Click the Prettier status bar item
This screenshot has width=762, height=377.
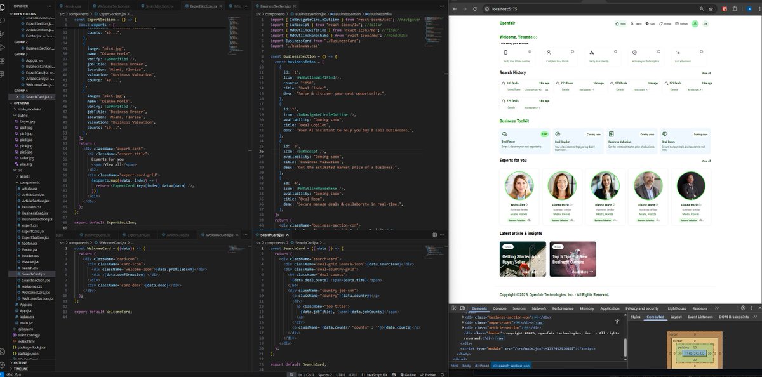click(428, 374)
